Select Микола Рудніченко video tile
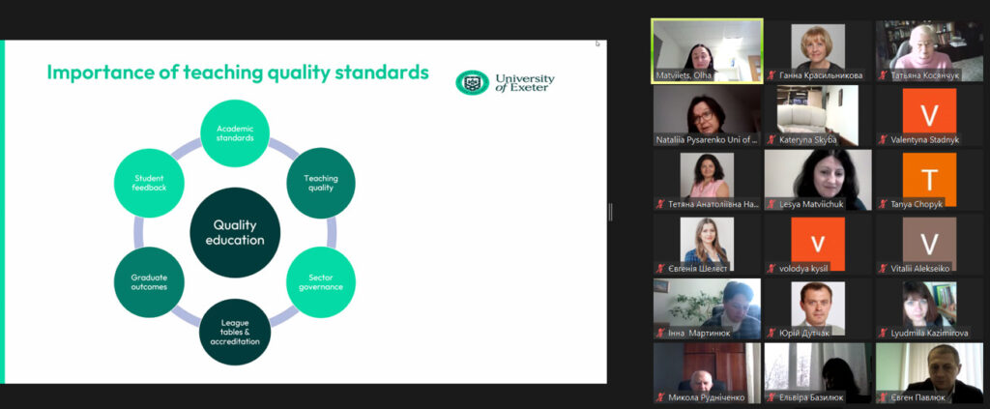 [x=707, y=369]
